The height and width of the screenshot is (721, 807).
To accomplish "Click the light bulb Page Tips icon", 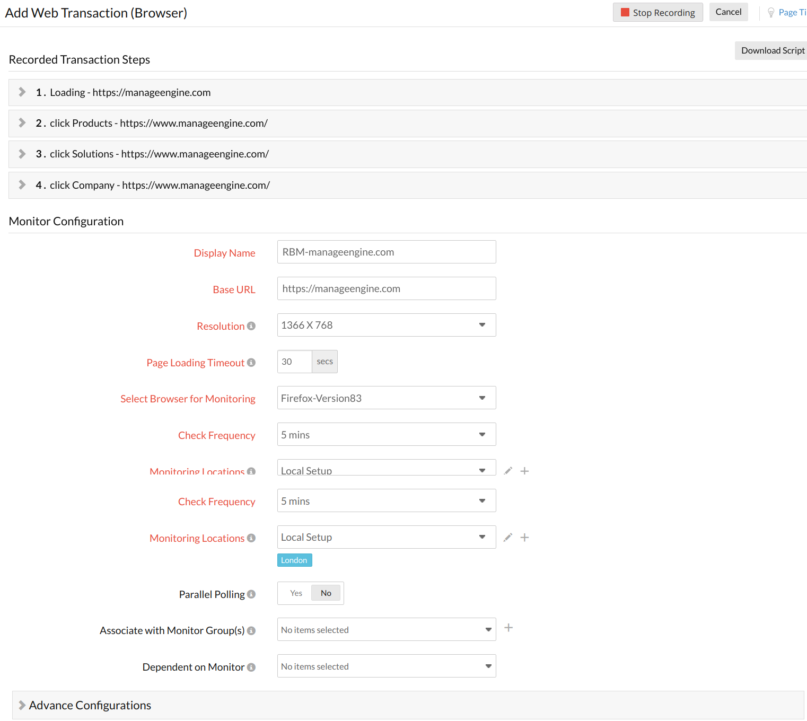I will 770,12.
